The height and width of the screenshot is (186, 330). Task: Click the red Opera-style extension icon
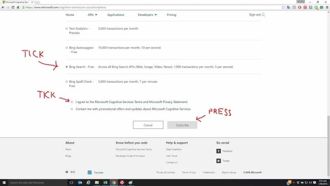[x=300, y=7]
